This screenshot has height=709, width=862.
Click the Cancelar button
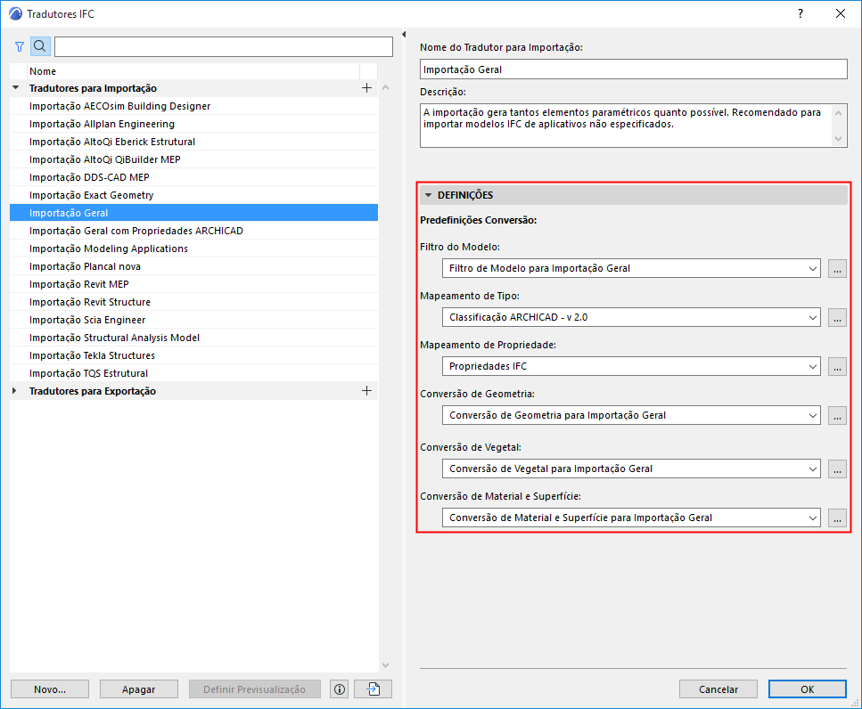click(x=718, y=689)
